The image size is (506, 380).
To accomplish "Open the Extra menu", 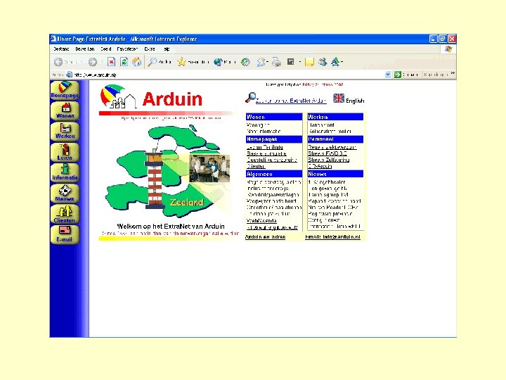I will [150, 49].
